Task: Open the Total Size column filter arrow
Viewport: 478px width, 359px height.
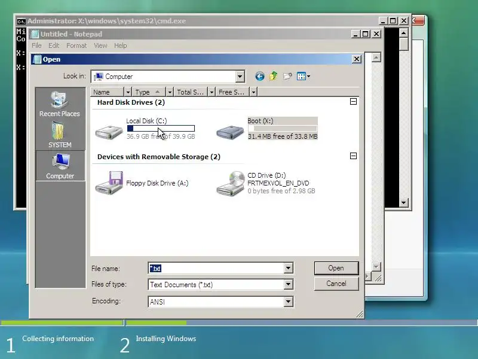Action: [x=212, y=92]
